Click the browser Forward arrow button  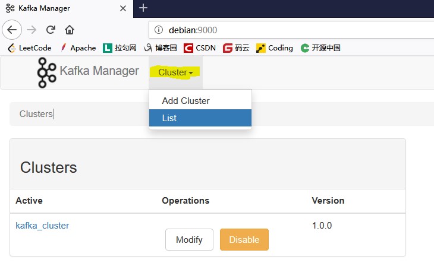(x=32, y=30)
